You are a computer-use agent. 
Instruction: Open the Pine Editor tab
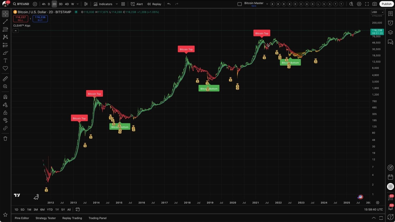[22, 218]
